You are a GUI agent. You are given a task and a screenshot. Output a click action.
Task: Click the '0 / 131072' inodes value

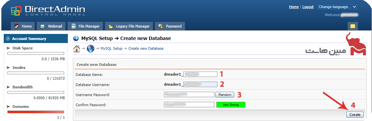56,78
